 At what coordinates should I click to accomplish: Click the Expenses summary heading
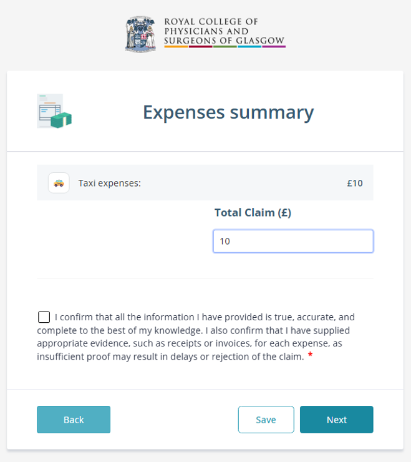228,112
